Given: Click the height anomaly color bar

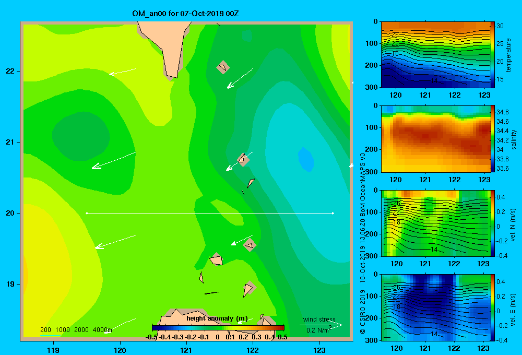Looking at the screenshot, I should click(x=218, y=328).
